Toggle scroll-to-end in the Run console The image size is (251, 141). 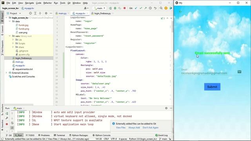pyautogui.click(x=12, y=128)
